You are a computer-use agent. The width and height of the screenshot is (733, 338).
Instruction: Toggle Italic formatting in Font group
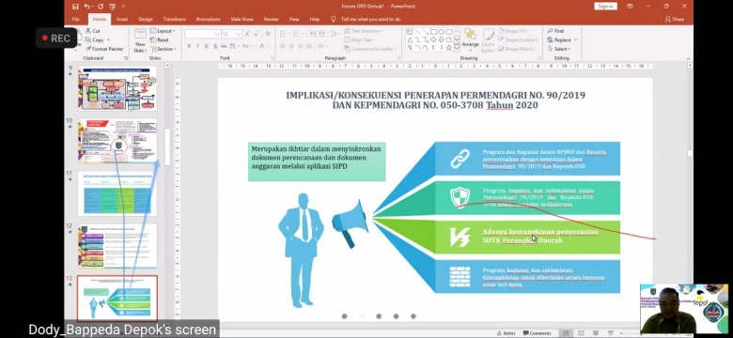point(197,46)
